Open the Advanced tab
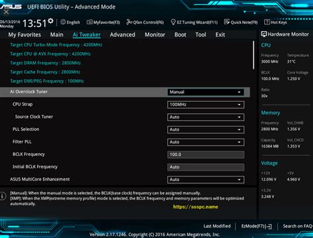 123,34
